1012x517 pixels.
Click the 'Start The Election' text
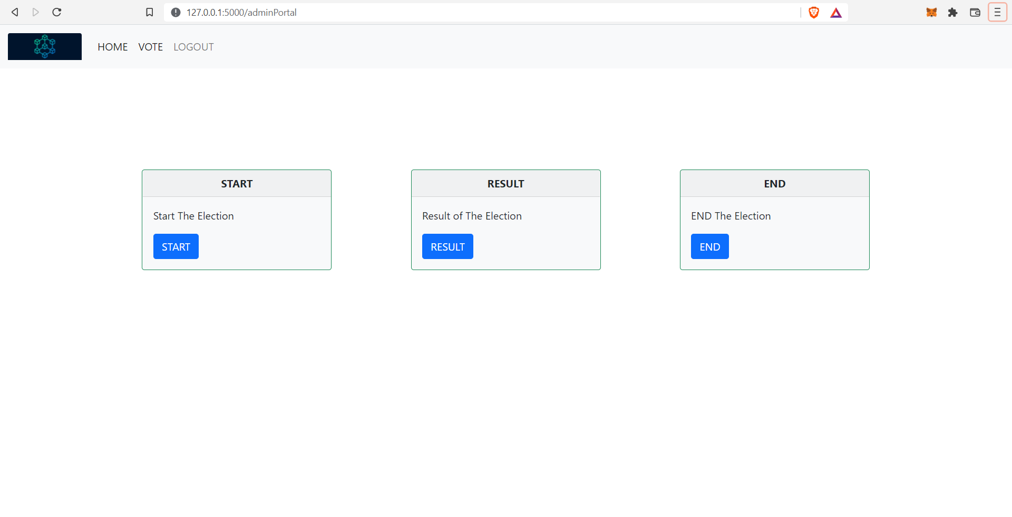(x=193, y=216)
